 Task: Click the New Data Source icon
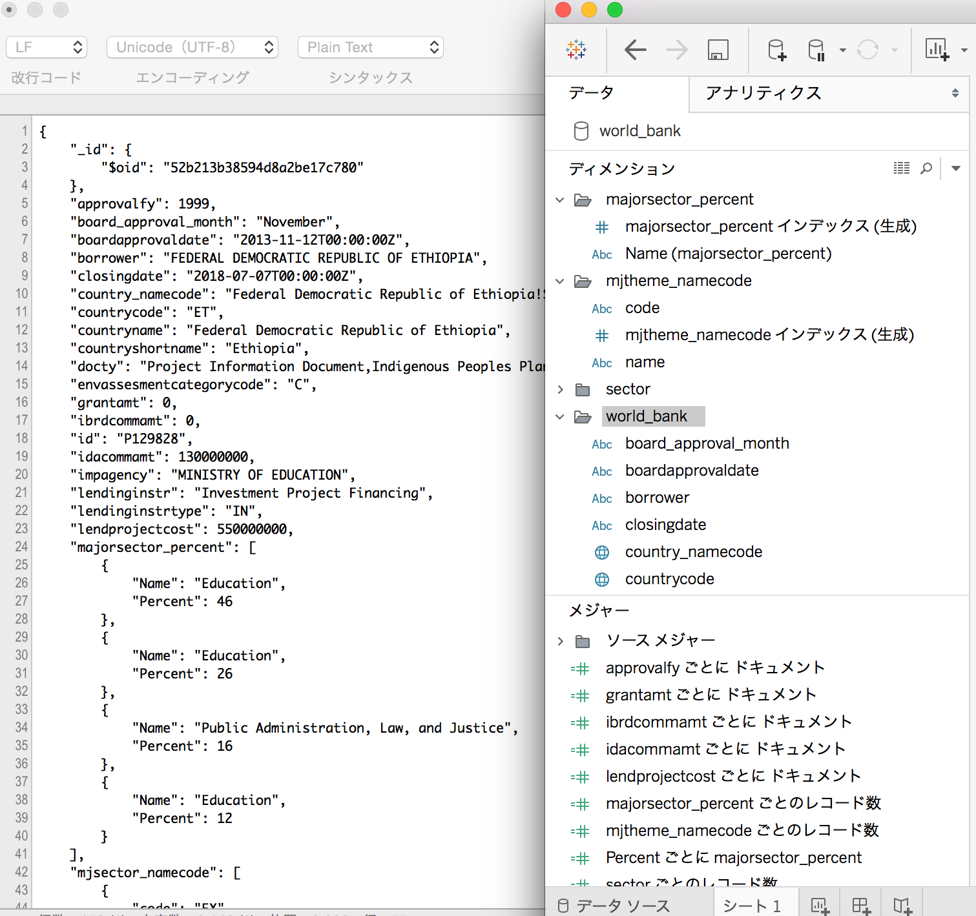(x=776, y=50)
